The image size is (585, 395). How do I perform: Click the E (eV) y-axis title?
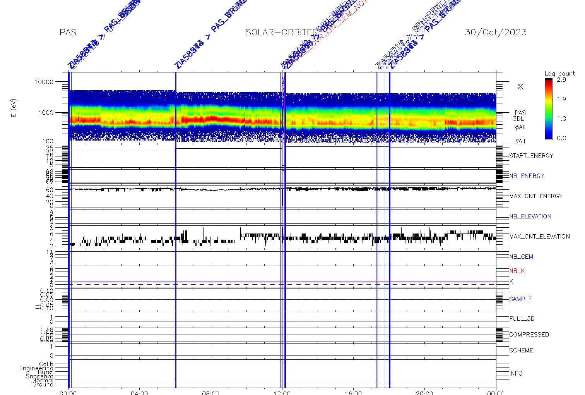pyautogui.click(x=14, y=108)
